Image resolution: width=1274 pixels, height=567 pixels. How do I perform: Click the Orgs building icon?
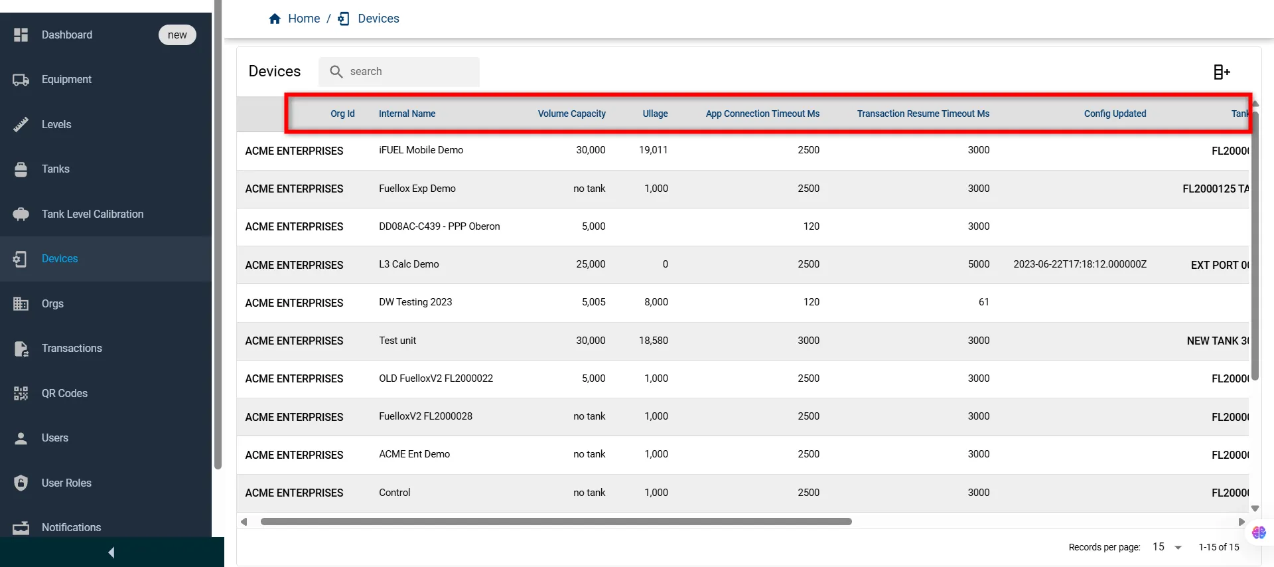click(x=21, y=303)
